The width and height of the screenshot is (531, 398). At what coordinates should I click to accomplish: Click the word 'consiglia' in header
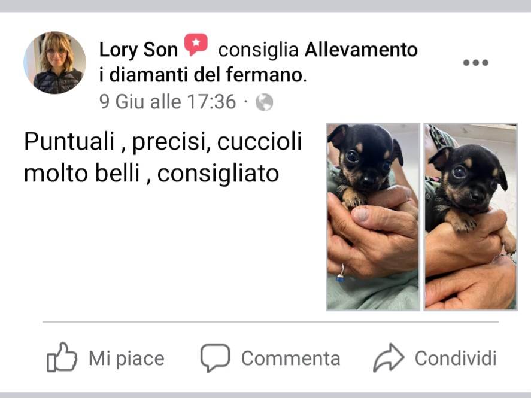tap(259, 50)
